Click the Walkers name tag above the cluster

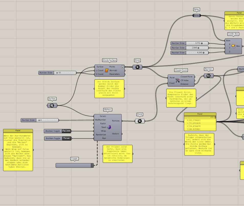click(107, 110)
